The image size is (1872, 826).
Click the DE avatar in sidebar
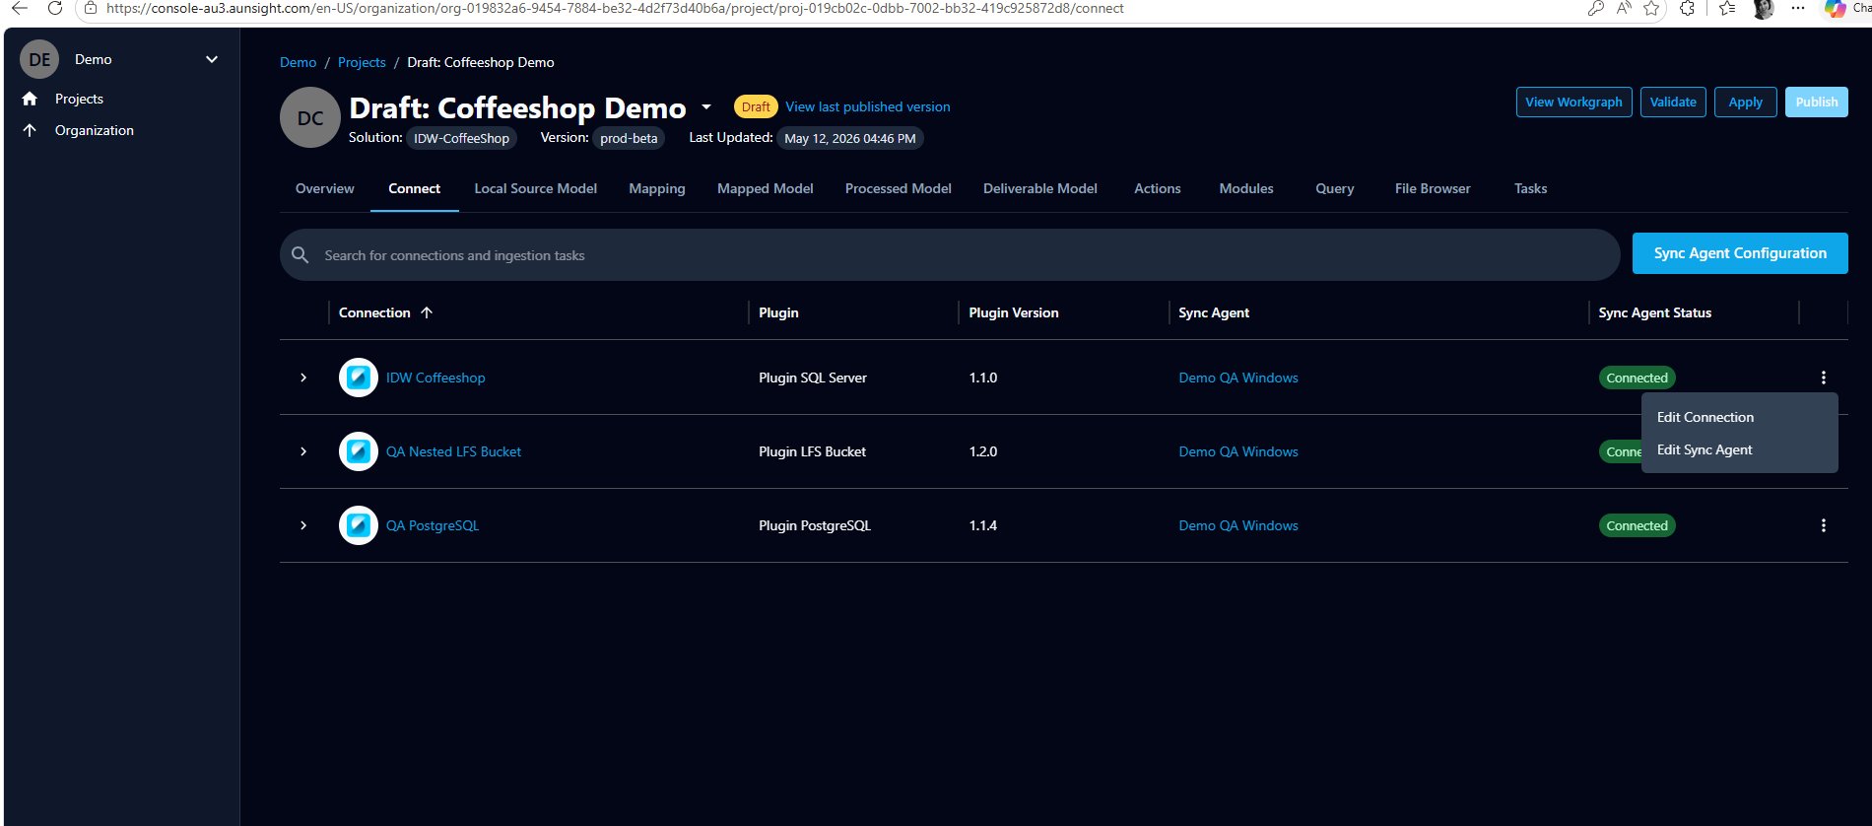coord(39,59)
